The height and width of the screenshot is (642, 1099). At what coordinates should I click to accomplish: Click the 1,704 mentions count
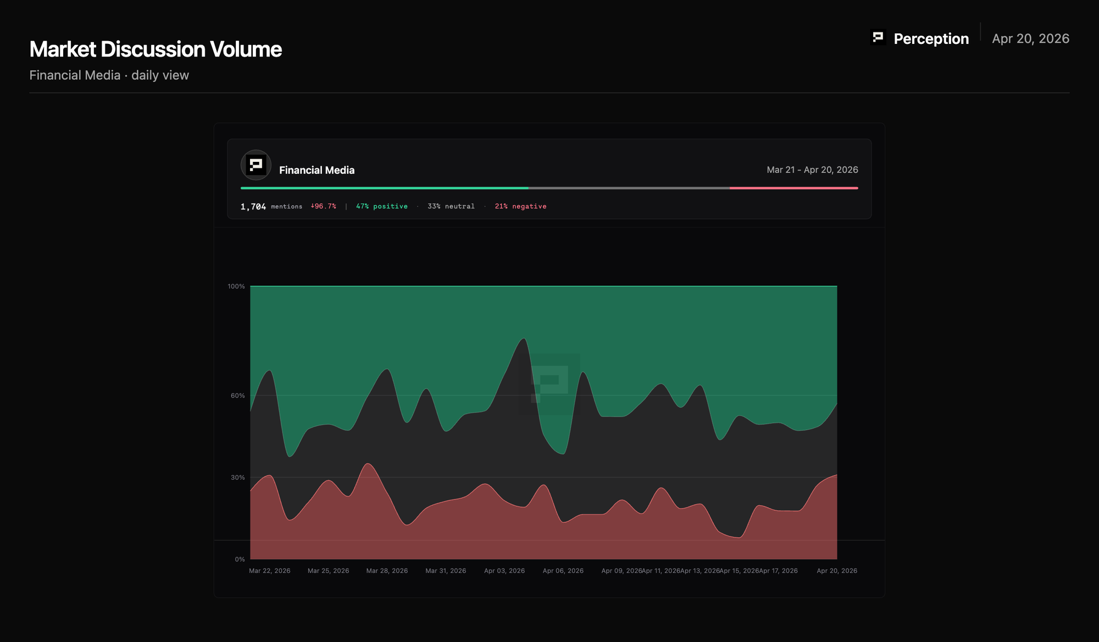(271, 206)
